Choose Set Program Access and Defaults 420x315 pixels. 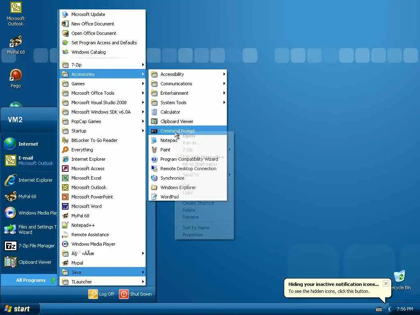(x=102, y=43)
